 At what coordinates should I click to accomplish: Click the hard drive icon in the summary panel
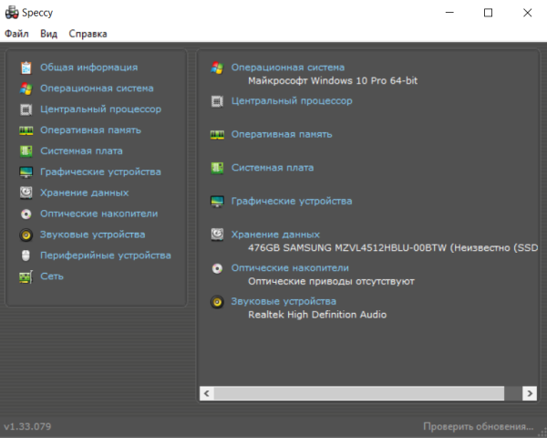click(x=217, y=235)
